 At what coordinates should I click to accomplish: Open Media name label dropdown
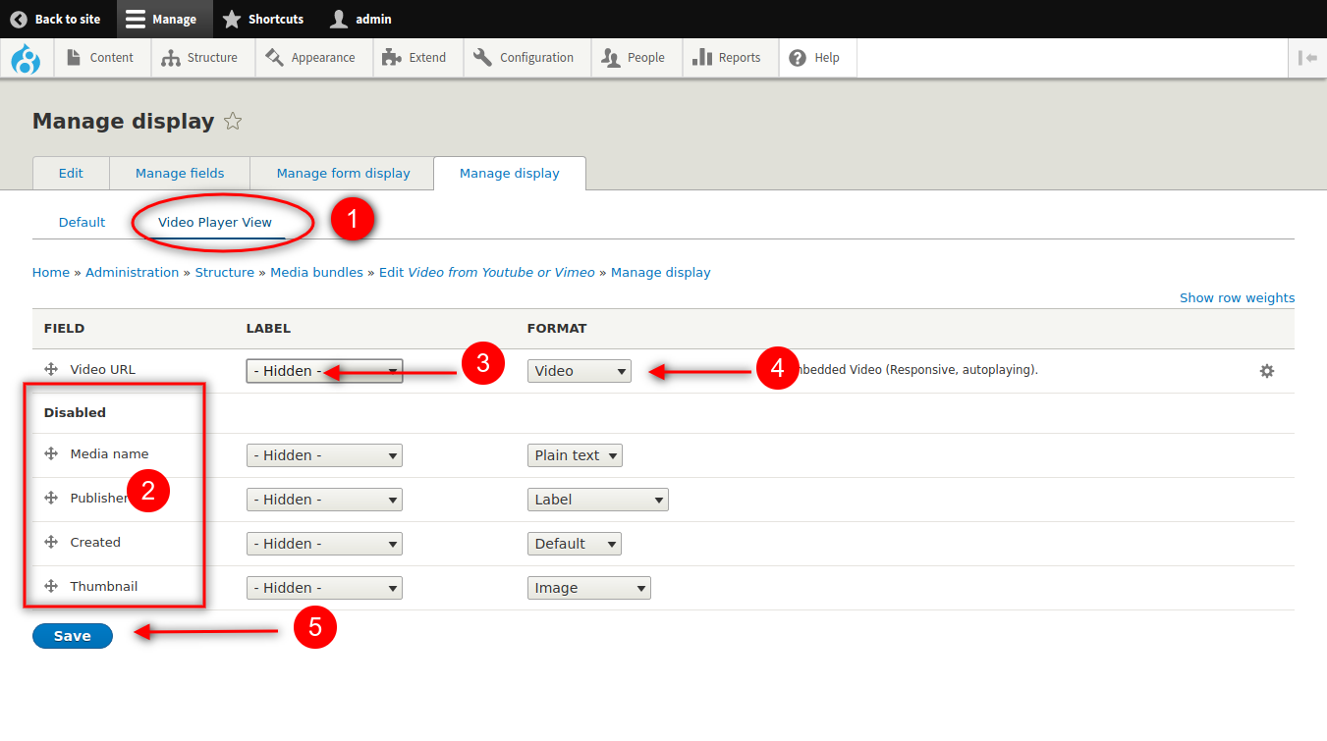(x=324, y=455)
